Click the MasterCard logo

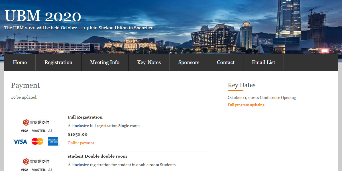(37, 141)
